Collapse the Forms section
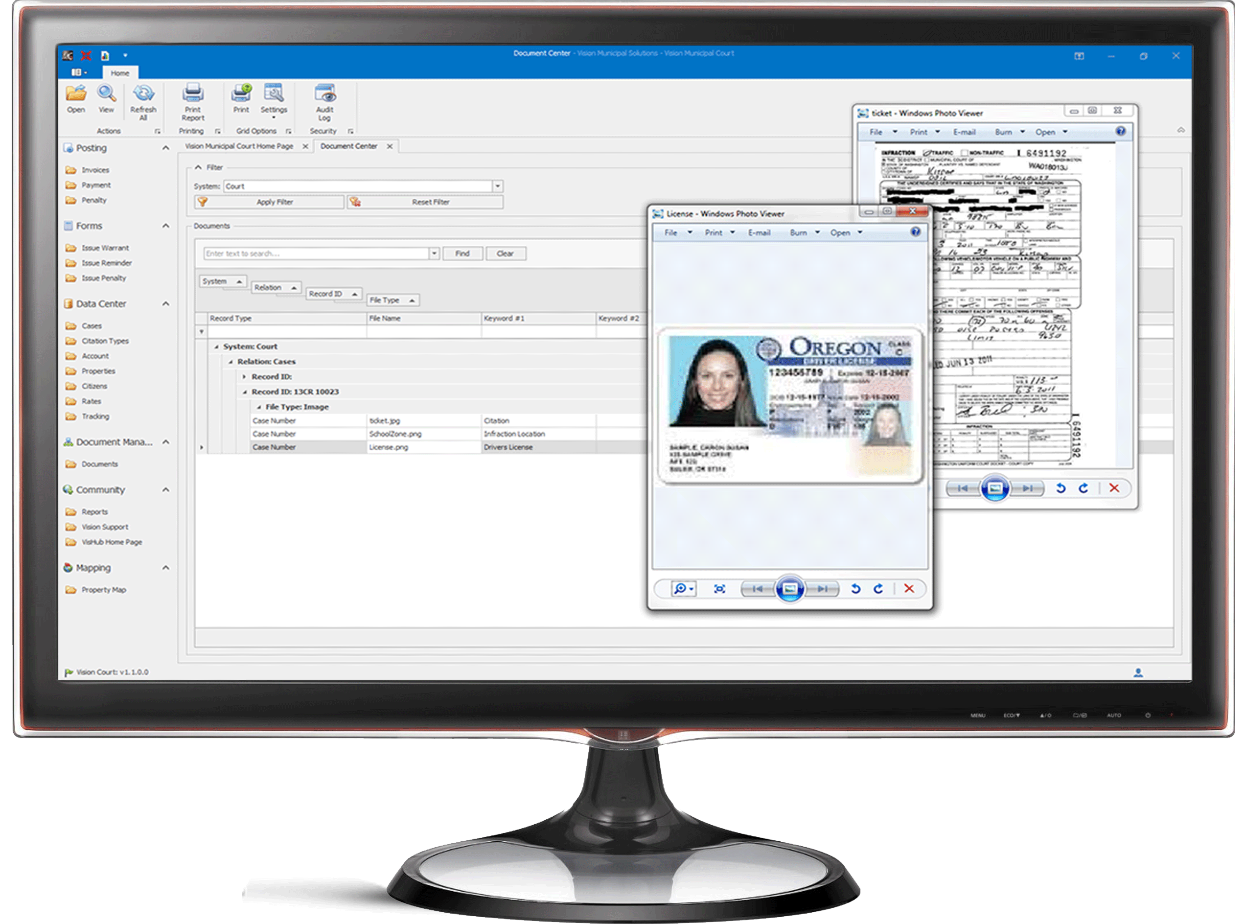 click(x=165, y=226)
